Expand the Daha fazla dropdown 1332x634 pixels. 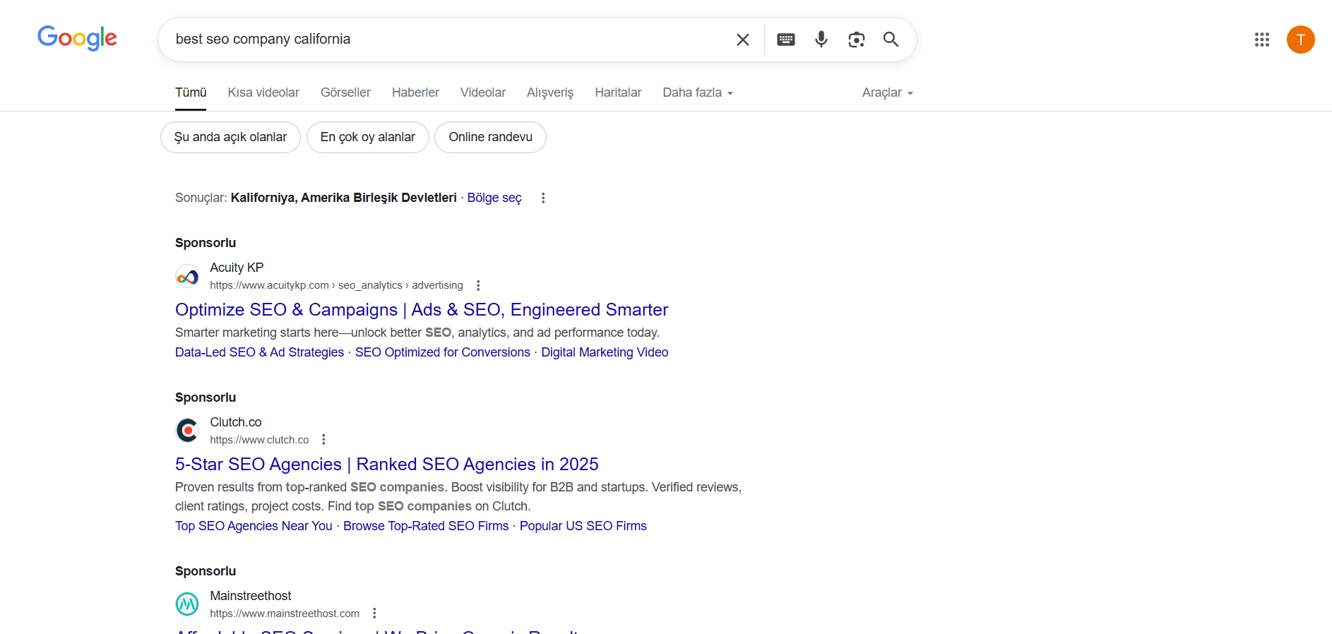pyautogui.click(x=698, y=92)
